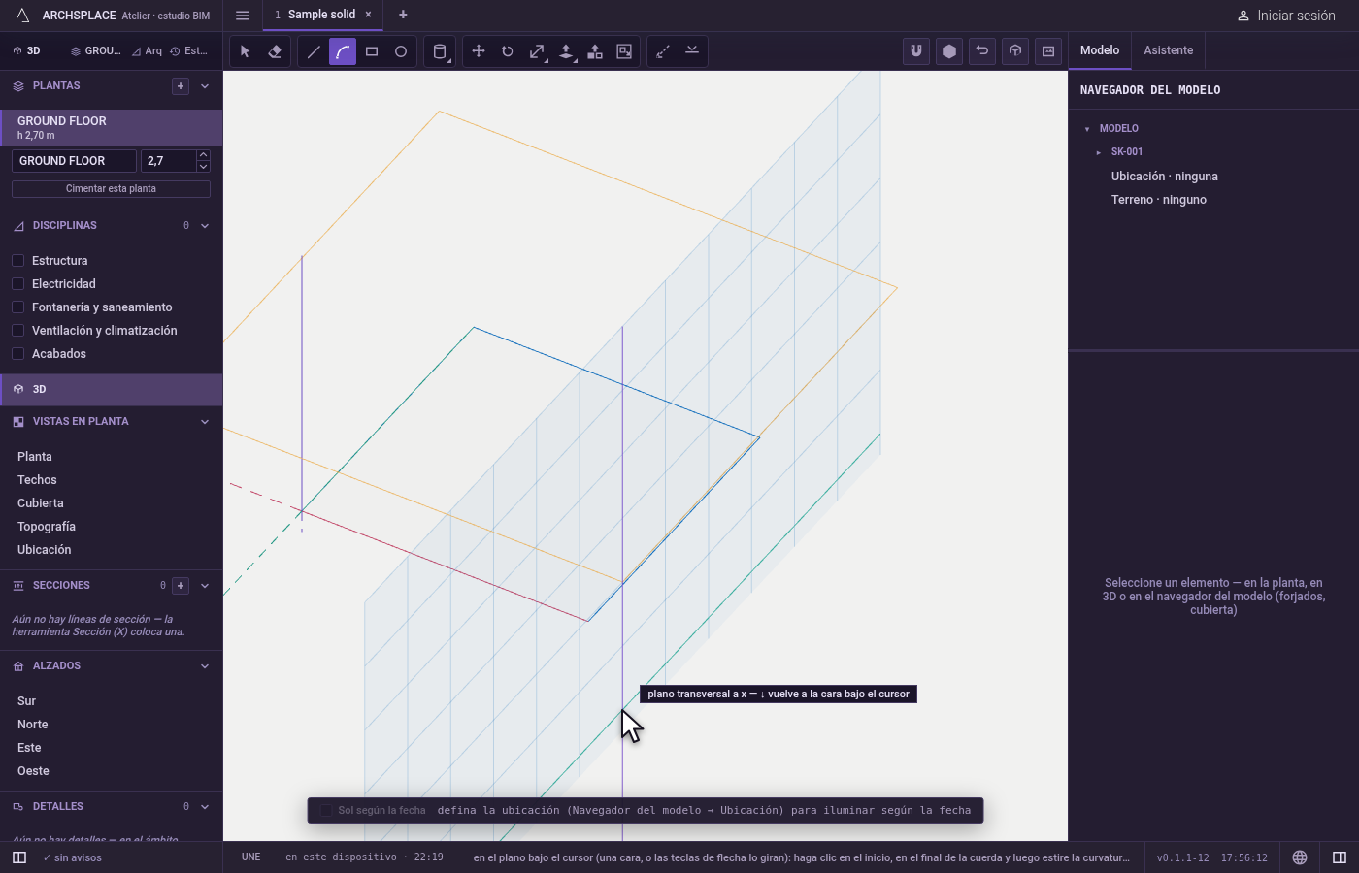Viewport: 1359px width, 873px height.
Task: Switch to the Modelo tab
Action: 1100,50
